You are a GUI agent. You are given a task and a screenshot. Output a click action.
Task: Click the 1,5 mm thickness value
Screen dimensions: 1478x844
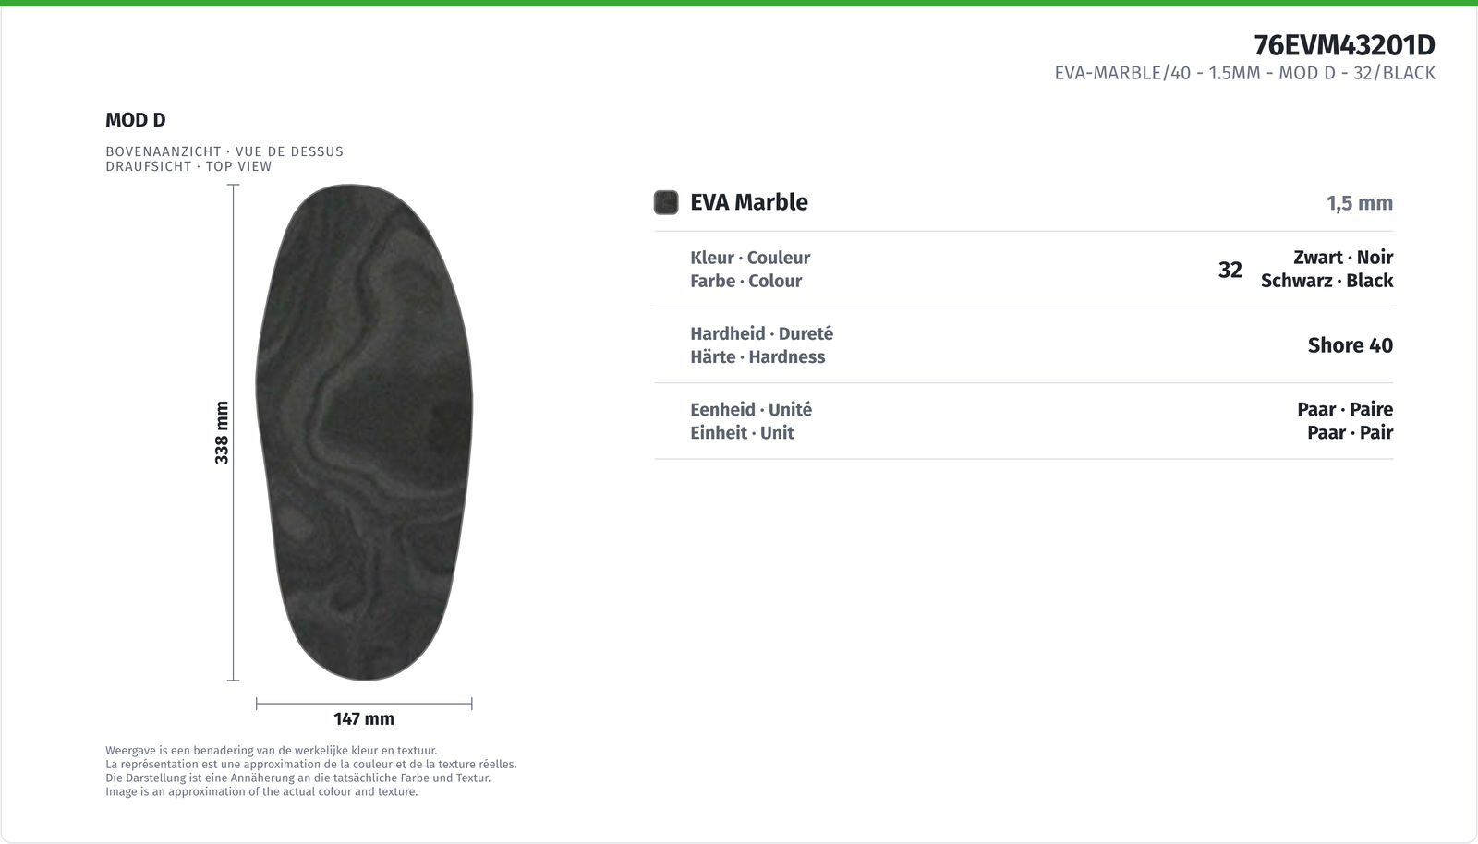click(x=1359, y=203)
